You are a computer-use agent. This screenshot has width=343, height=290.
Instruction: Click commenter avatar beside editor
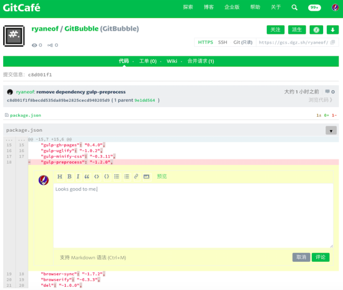(43, 180)
